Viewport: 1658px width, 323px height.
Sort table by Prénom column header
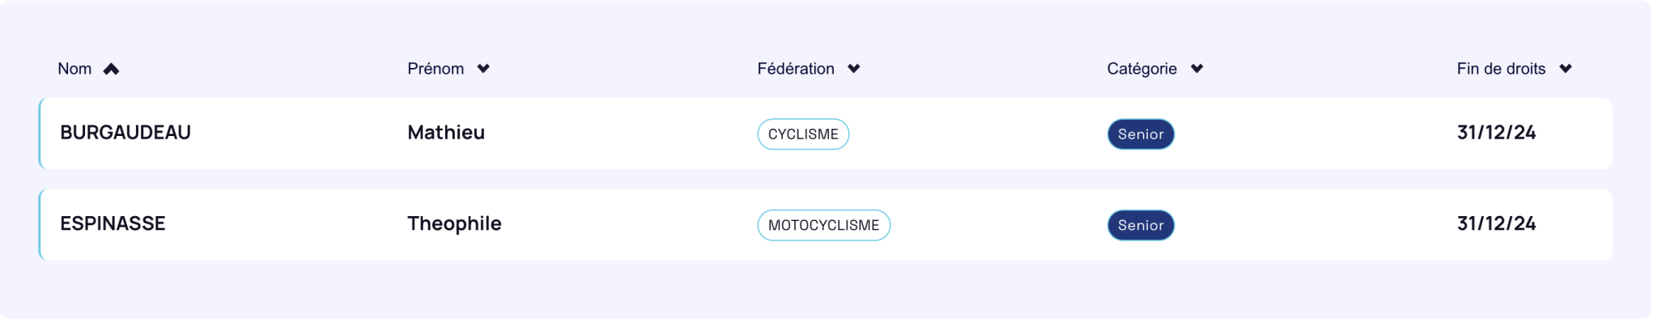[x=436, y=69]
